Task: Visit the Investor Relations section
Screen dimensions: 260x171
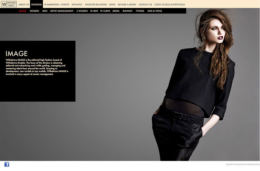Action: pyautogui.click(x=96, y=4)
